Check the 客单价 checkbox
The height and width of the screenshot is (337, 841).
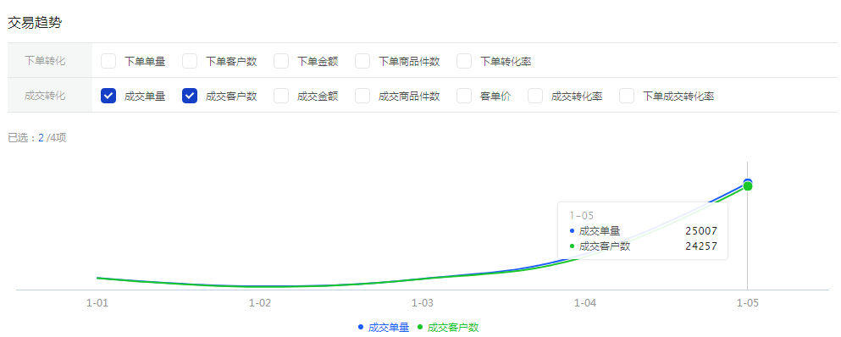click(464, 96)
